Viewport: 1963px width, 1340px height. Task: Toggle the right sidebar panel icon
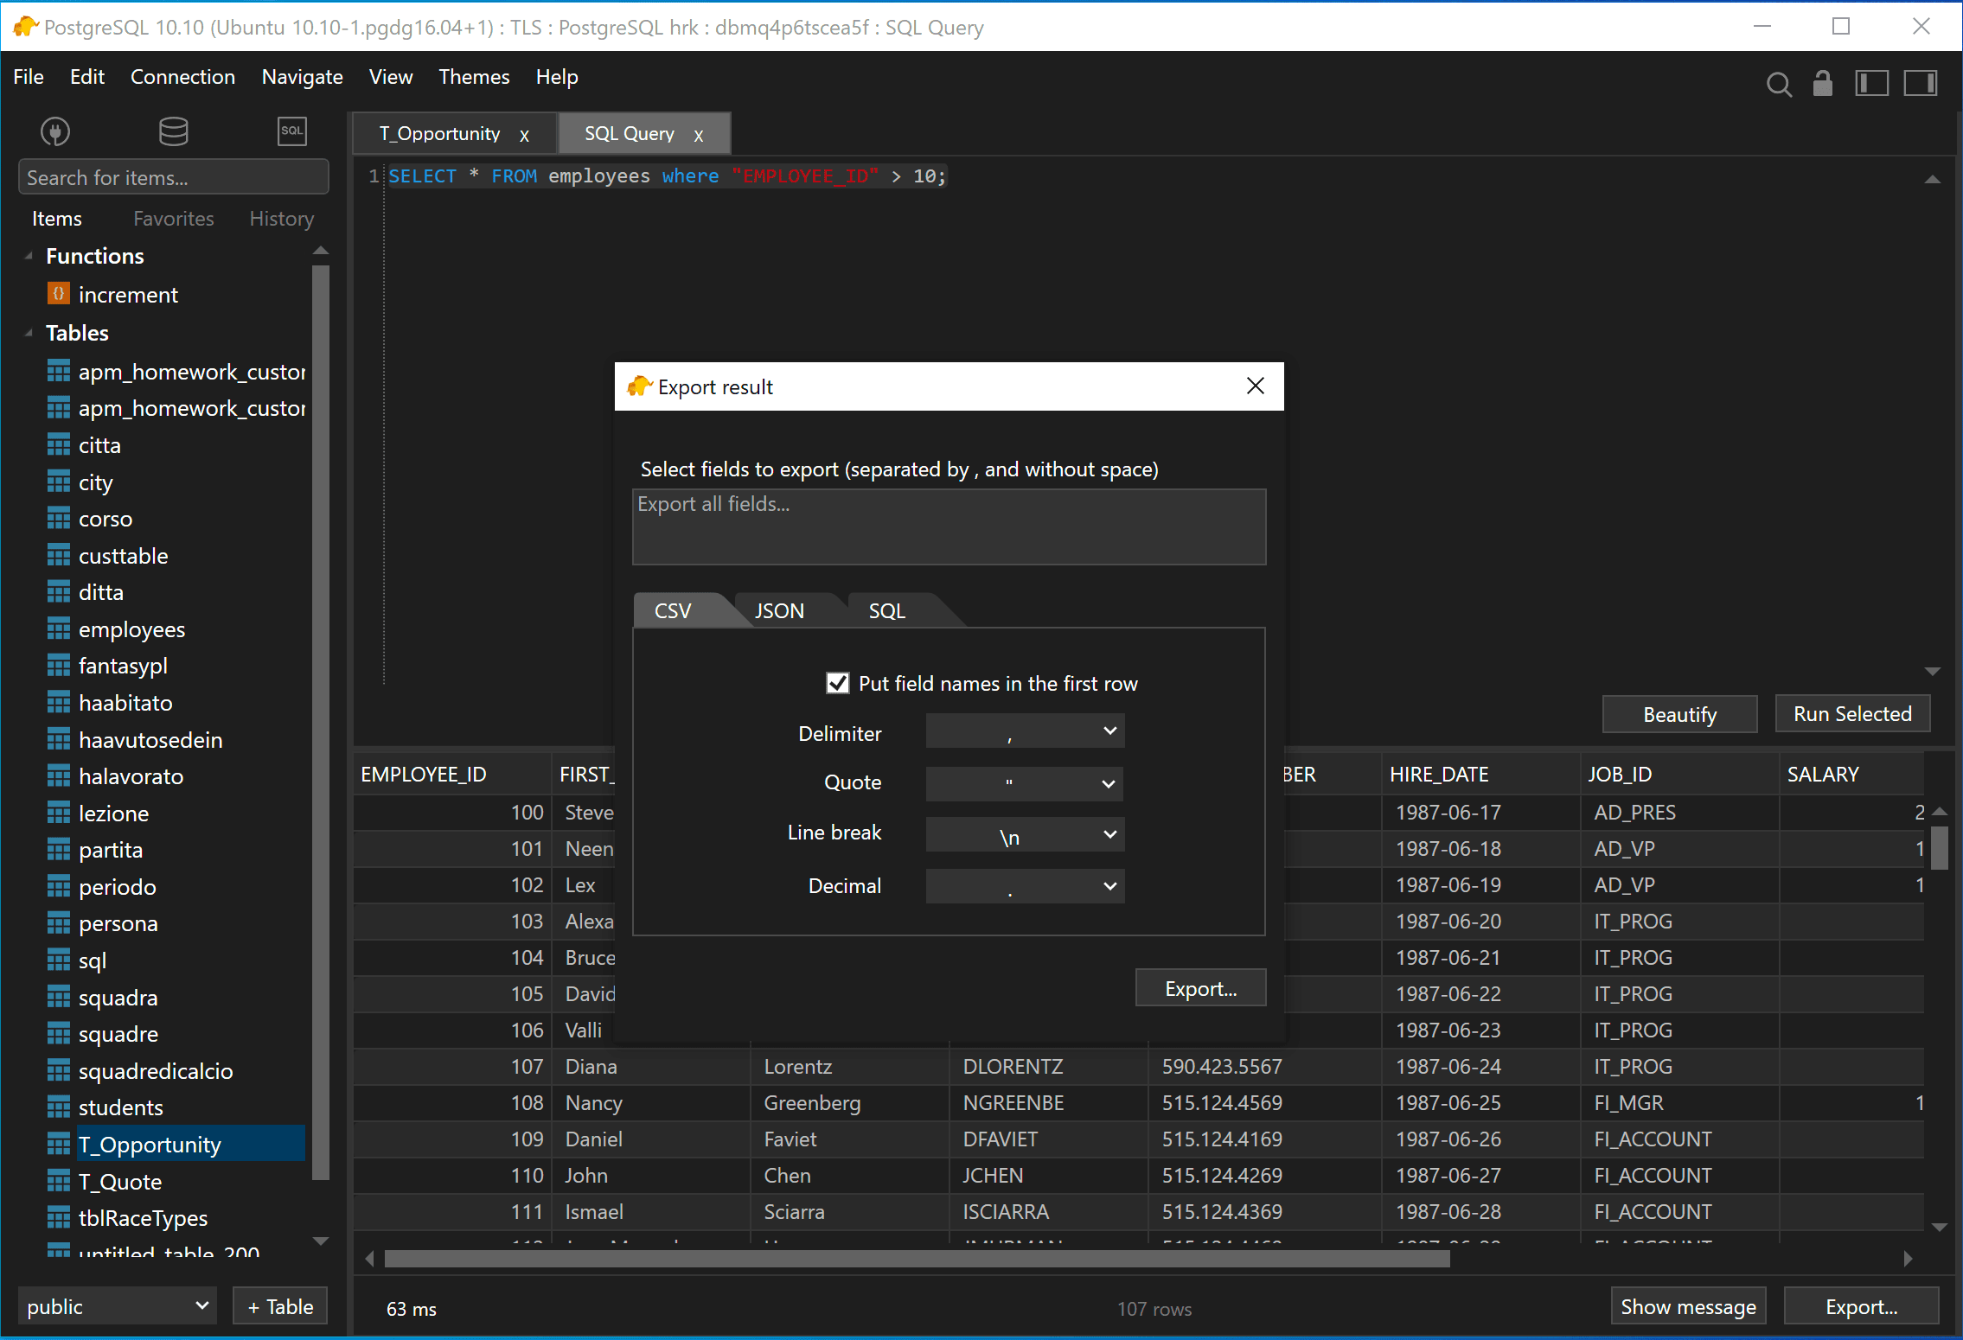(1921, 83)
